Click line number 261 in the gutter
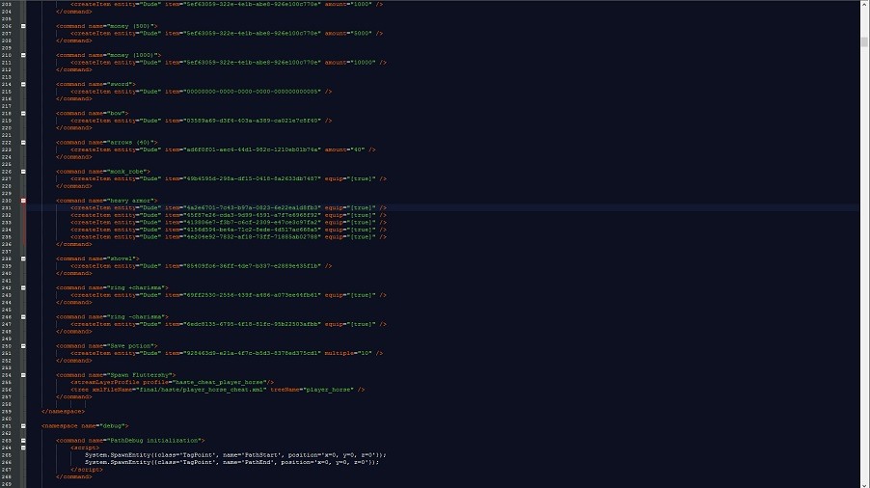The height and width of the screenshot is (488, 870). point(6,426)
